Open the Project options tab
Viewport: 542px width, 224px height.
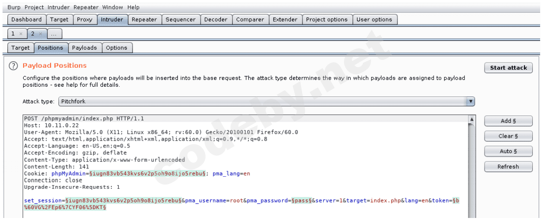[x=327, y=19]
